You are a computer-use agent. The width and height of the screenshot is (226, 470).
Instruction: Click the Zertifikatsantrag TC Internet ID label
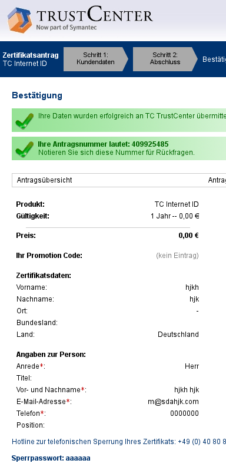click(31, 59)
